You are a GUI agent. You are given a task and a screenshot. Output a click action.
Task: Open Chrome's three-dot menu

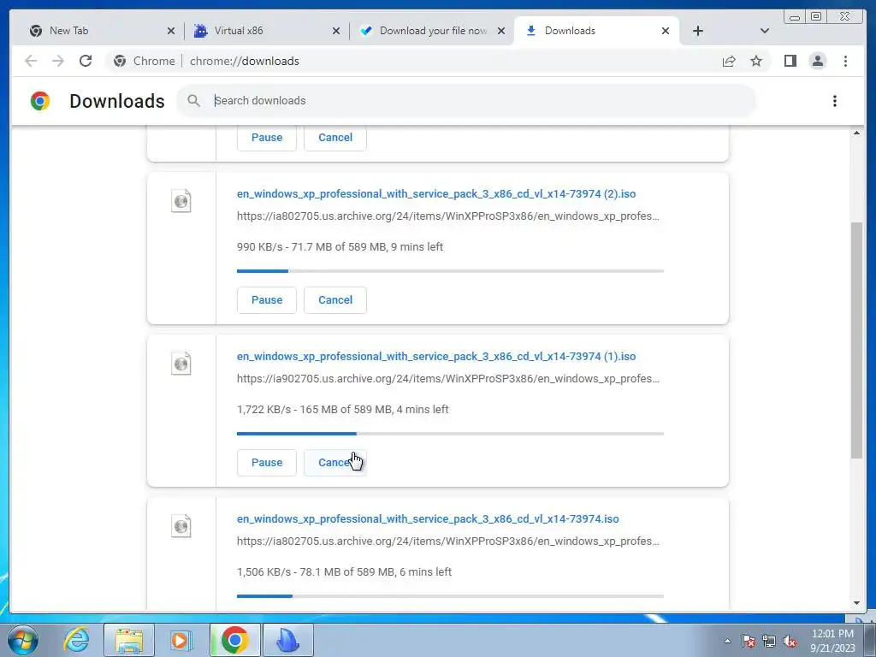tap(845, 61)
